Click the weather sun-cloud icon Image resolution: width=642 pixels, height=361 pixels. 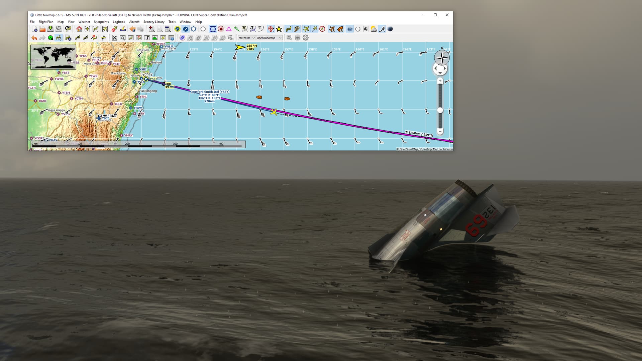click(x=373, y=29)
